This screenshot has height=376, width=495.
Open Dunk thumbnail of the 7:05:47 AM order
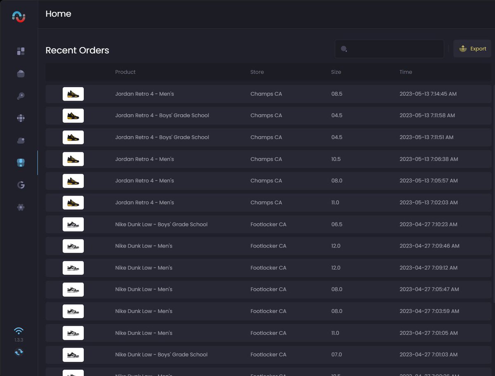73,289
